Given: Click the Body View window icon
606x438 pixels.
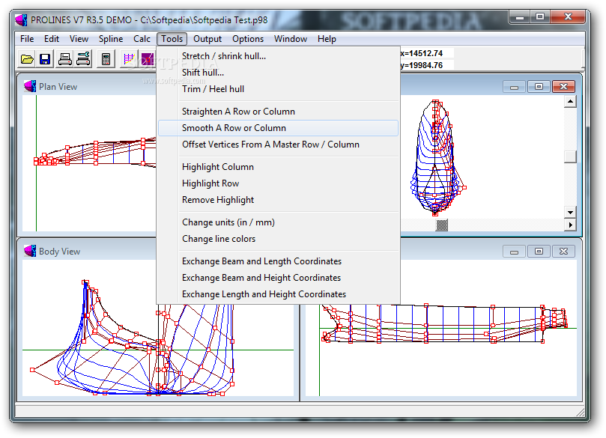Looking at the screenshot, I should (30, 251).
